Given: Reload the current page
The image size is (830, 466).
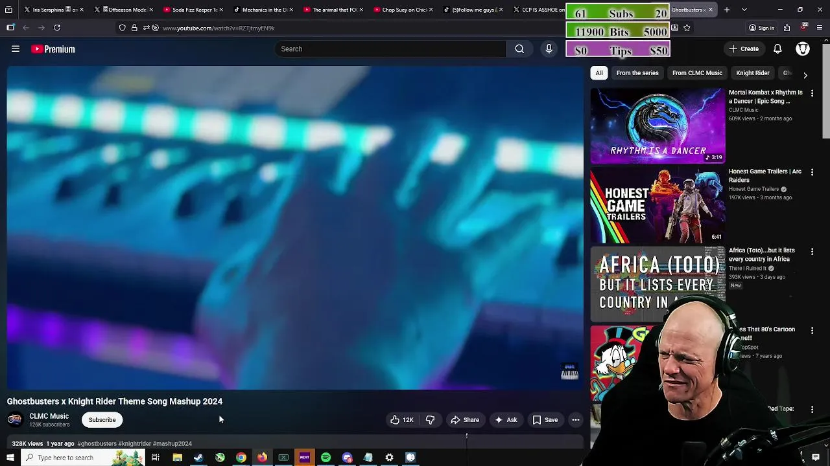Looking at the screenshot, I should point(57,28).
